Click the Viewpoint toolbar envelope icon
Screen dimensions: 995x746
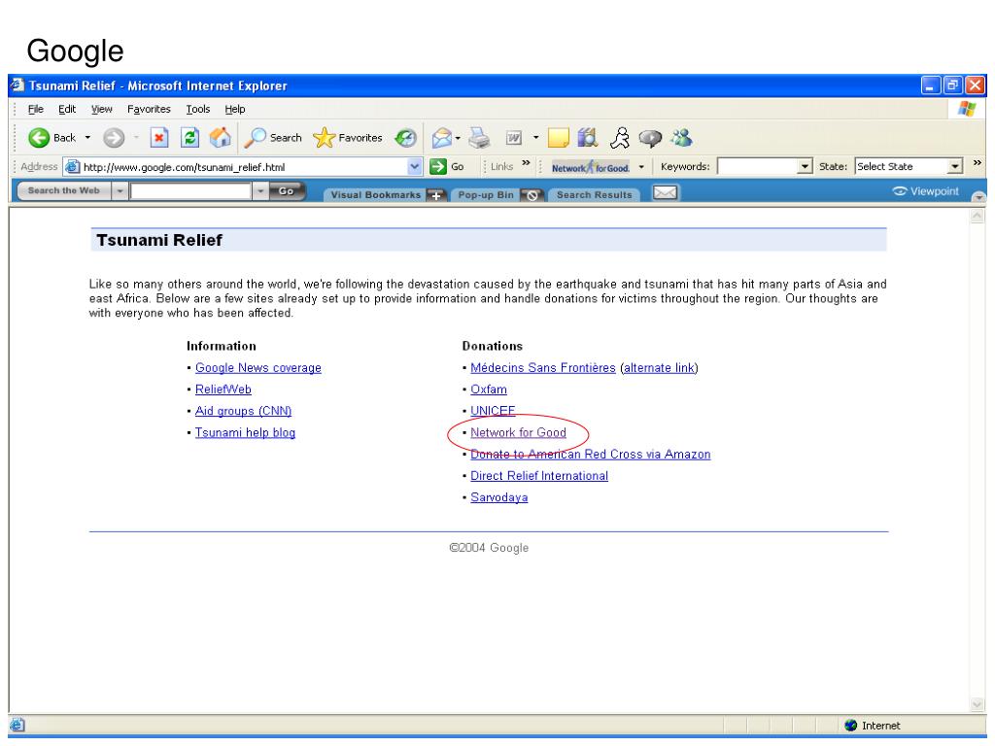tap(665, 192)
